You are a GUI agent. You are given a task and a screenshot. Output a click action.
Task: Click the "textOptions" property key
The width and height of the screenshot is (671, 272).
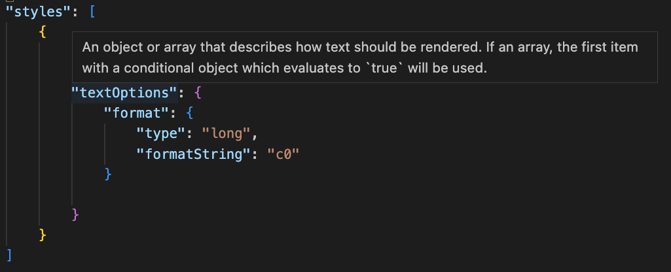(x=124, y=93)
